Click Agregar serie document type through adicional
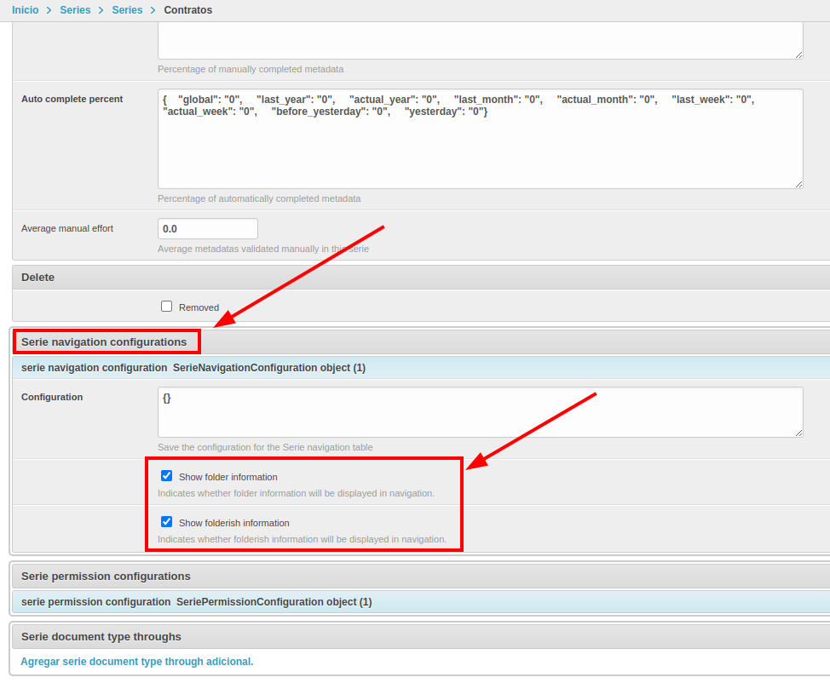830x683 pixels. 137,662
